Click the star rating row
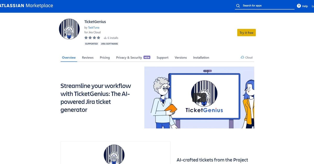 92,38
